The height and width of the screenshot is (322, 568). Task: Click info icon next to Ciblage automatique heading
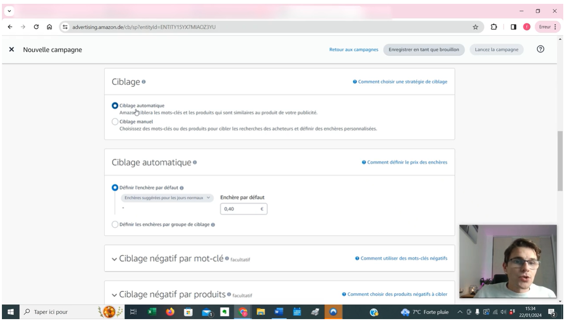(195, 162)
